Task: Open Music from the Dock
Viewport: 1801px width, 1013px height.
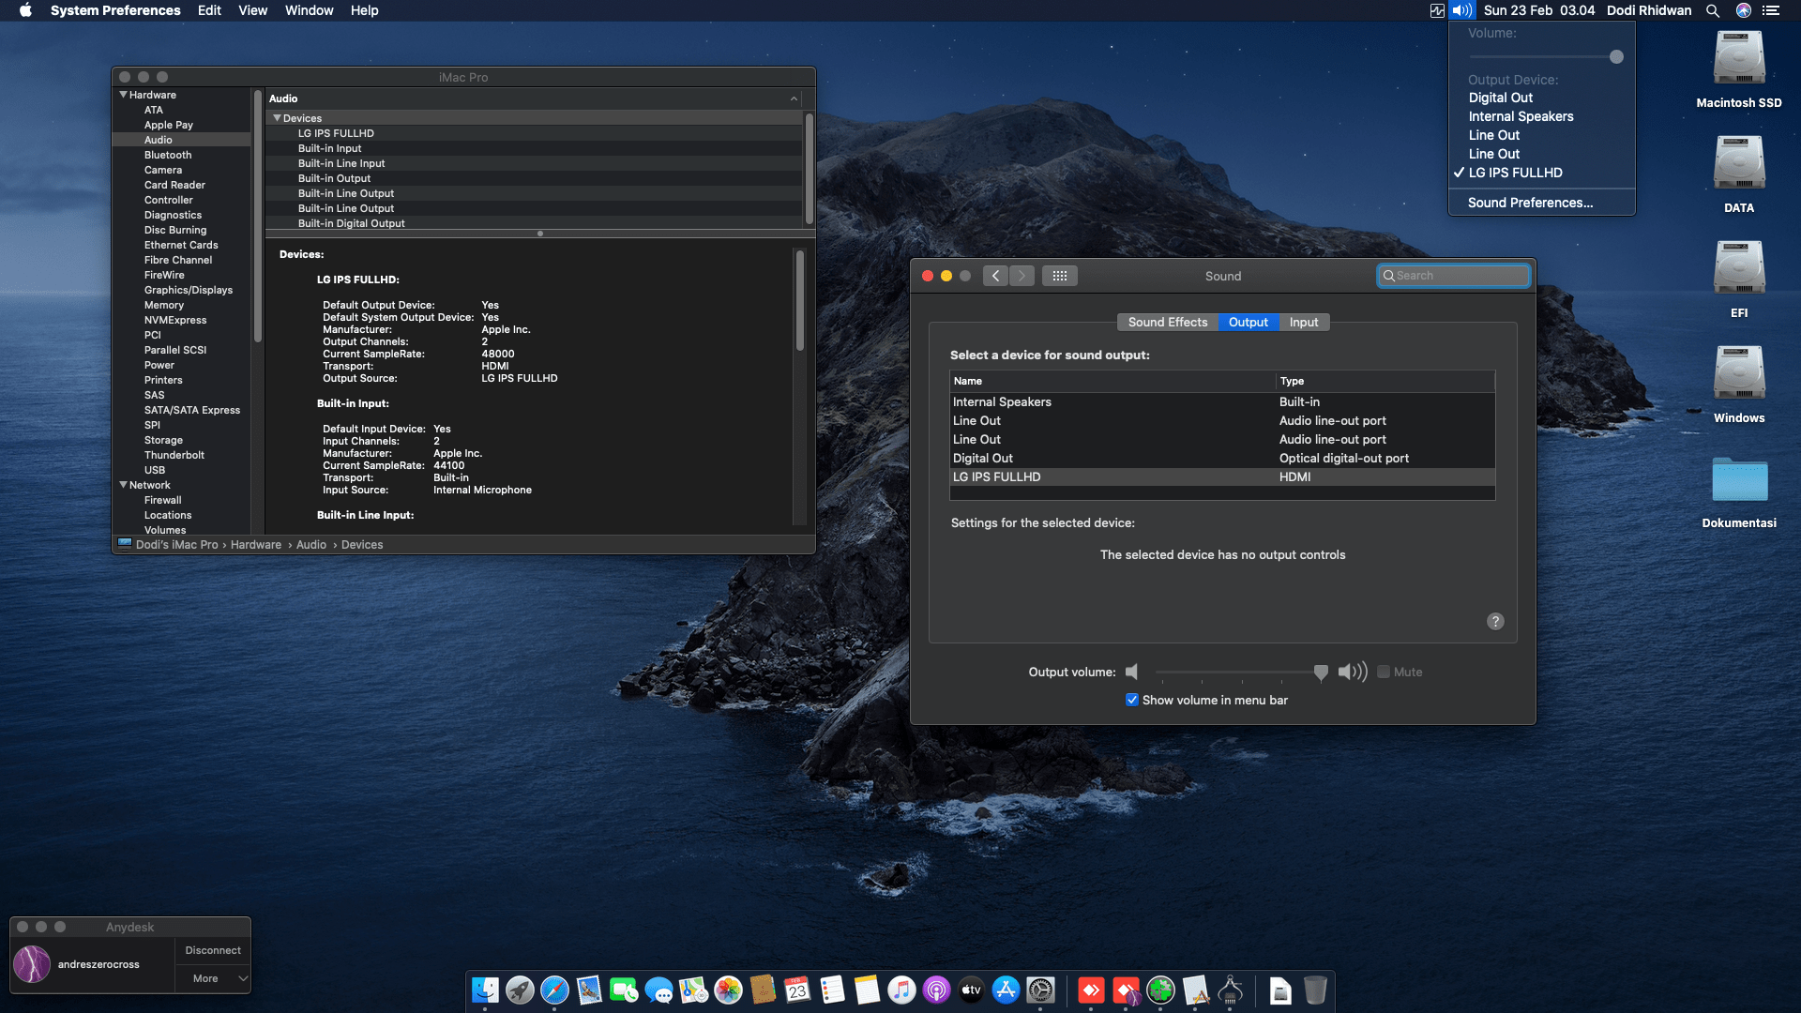Action: coord(901,990)
